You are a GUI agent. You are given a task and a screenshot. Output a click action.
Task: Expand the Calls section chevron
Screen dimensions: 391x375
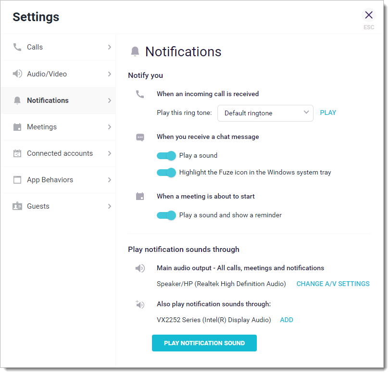click(x=110, y=47)
